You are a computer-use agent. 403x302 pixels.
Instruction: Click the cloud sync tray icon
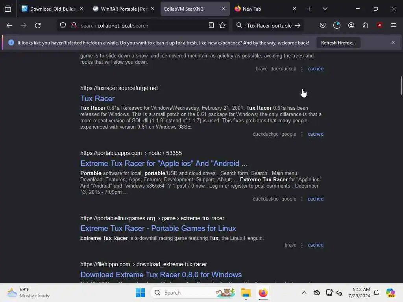tap(317, 293)
